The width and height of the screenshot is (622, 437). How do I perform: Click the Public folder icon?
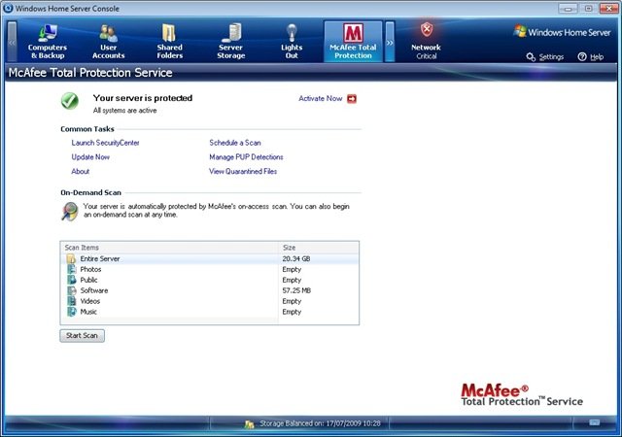click(71, 280)
